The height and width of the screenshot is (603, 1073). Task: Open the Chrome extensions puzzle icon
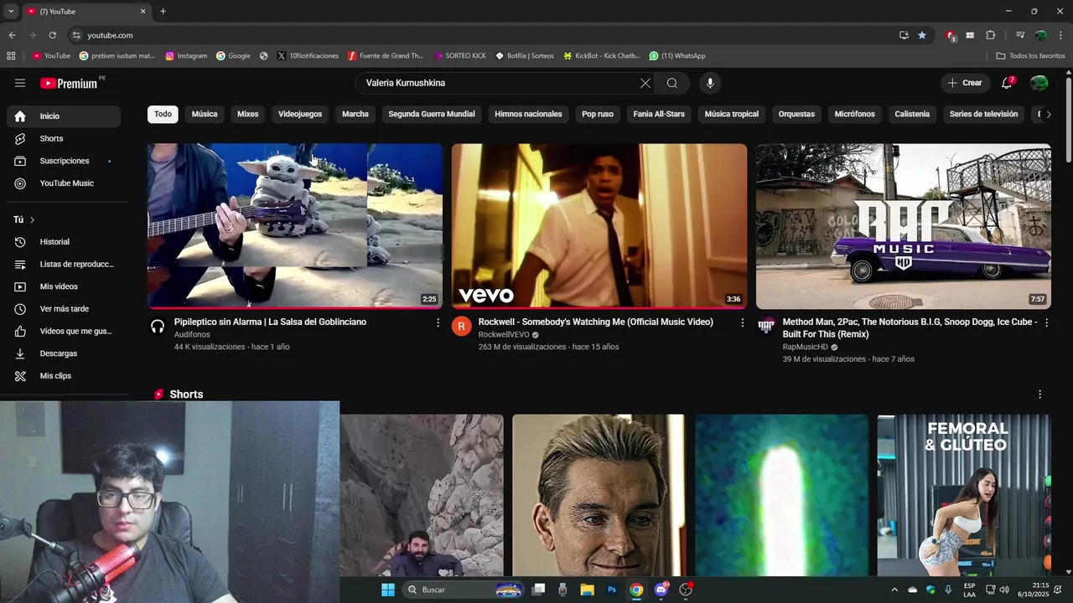coord(991,35)
